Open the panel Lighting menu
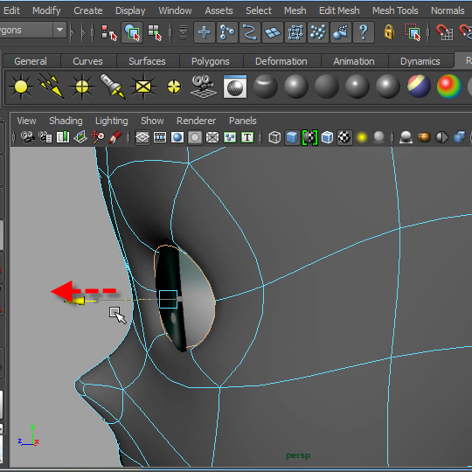Image resolution: width=472 pixels, height=472 pixels. click(x=111, y=121)
